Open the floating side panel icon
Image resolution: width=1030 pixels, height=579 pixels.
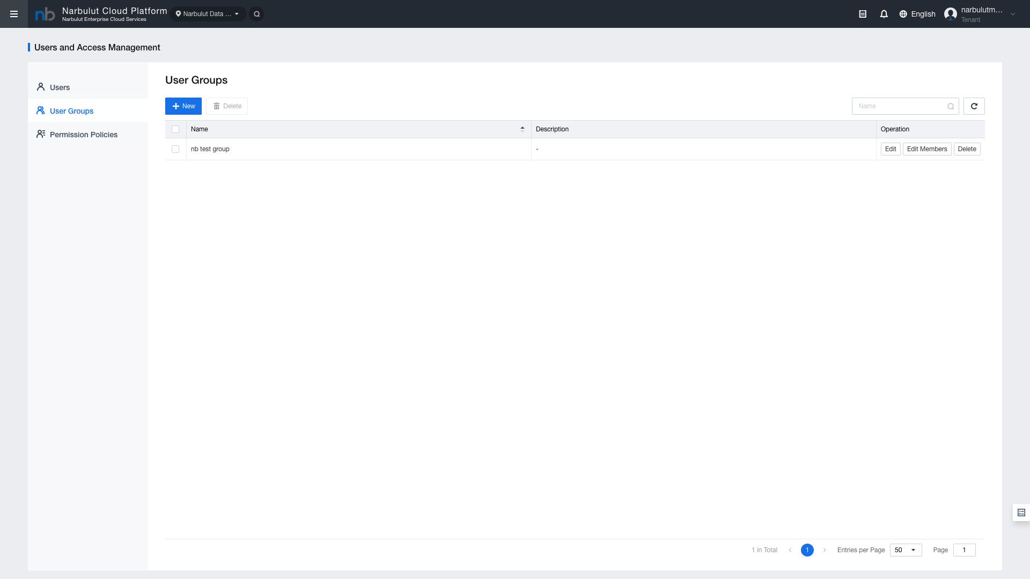(1021, 513)
